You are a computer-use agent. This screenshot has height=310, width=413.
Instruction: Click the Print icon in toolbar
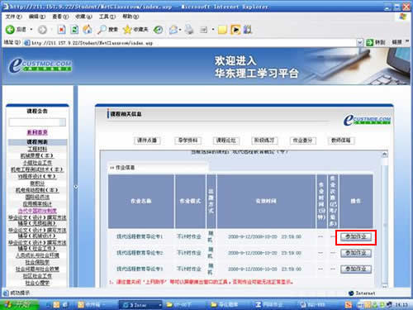click(189, 29)
